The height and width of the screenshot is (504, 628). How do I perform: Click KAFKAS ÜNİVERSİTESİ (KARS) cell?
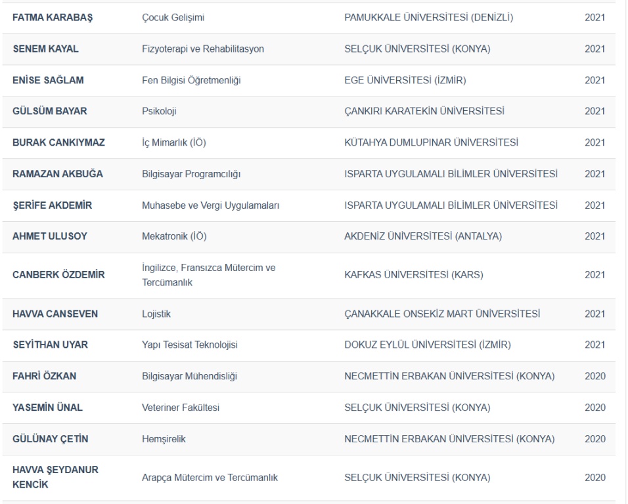pyautogui.click(x=413, y=275)
